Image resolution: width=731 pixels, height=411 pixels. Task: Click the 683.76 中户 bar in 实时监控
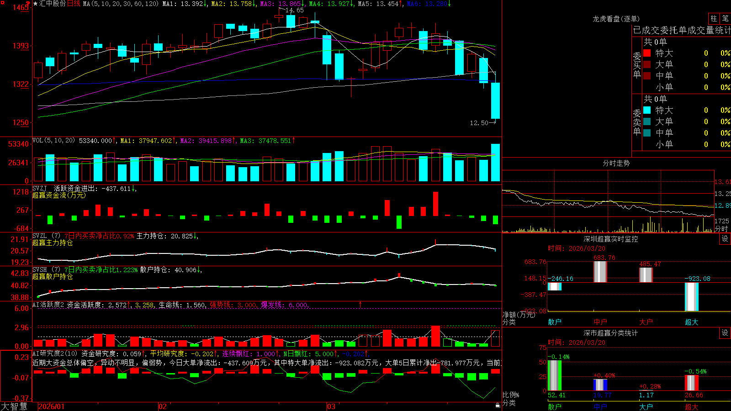pyautogui.click(x=600, y=272)
